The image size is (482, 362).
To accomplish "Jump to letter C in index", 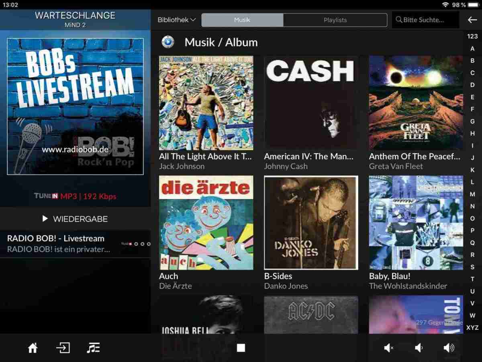I will click(472, 73).
